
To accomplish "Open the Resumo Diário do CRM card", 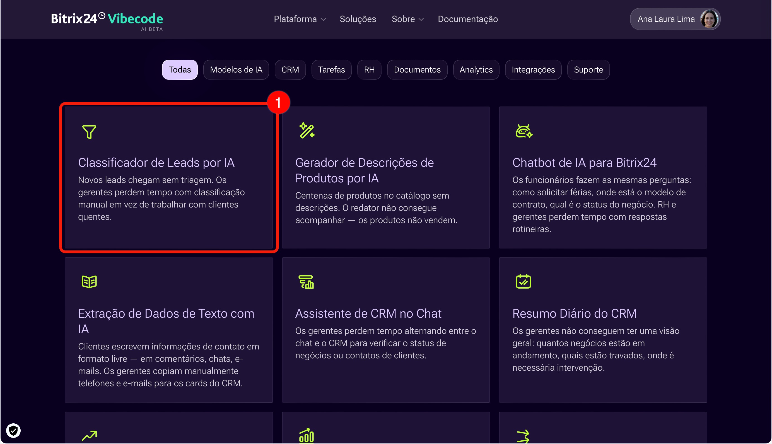I will point(603,330).
